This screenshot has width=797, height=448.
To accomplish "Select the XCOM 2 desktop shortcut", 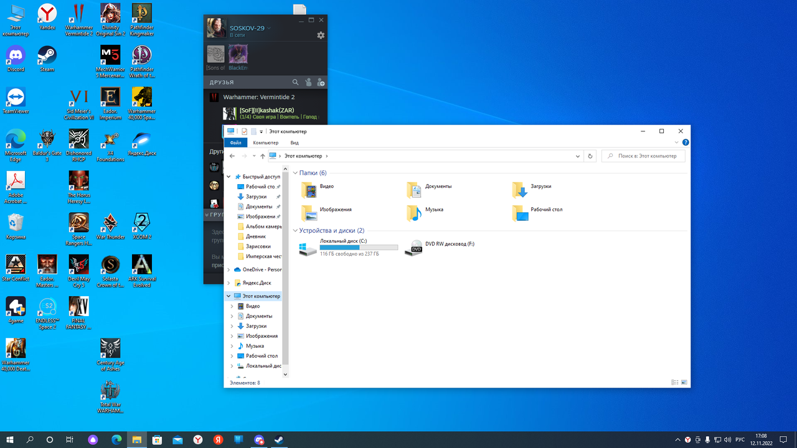I will tap(142, 226).
